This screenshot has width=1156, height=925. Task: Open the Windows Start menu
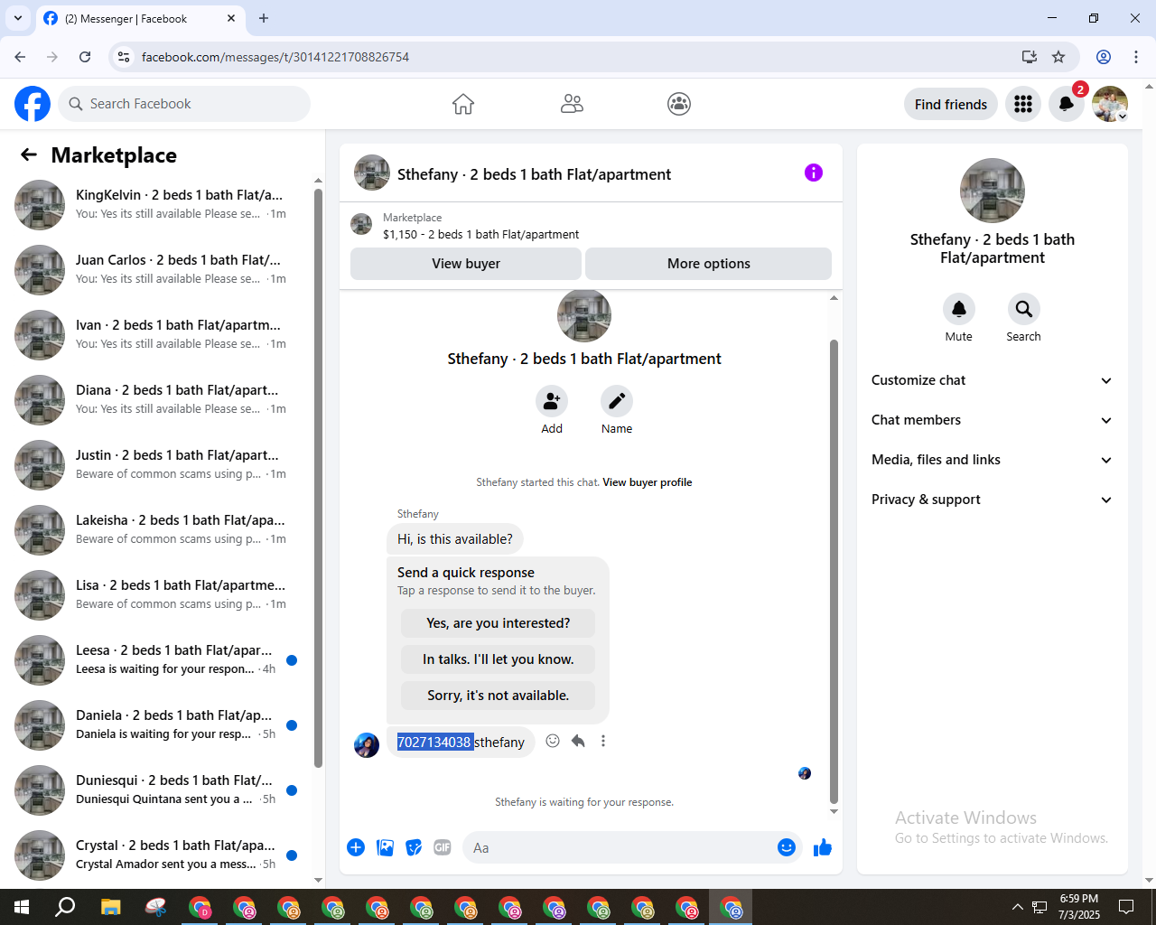coord(22,907)
